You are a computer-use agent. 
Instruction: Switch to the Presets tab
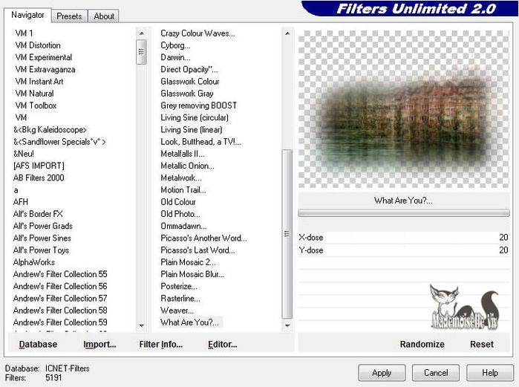(69, 16)
